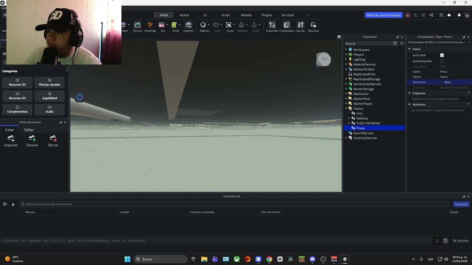
Task: Collapse the Atributos section
Action: (409, 105)
